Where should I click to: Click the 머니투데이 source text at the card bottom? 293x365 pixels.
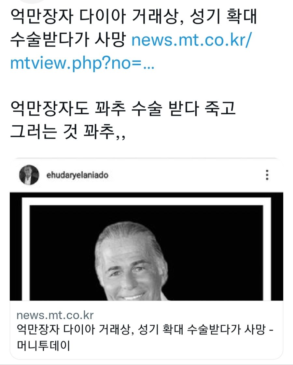click(43, 345)
